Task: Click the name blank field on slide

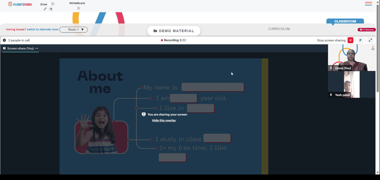Action: (212, 87)
